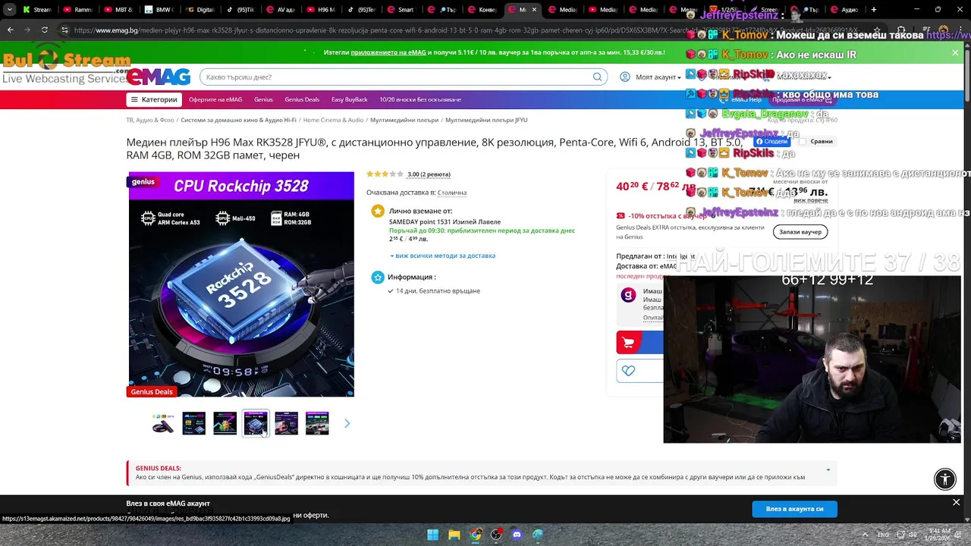971x546 pixels.
Task: Select the fifth product thumbnail
Action: pos(286,423)
